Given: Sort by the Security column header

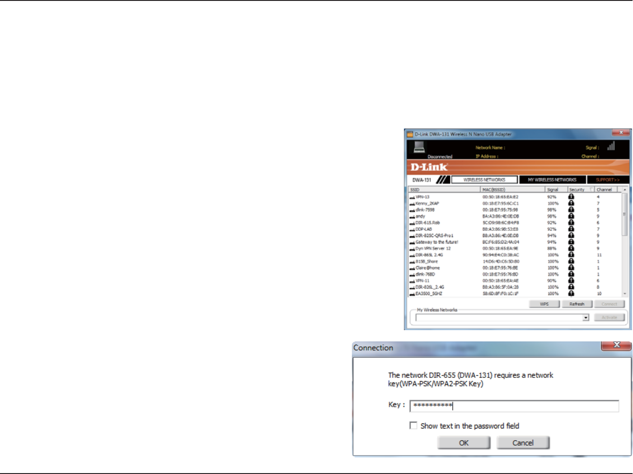Looking at the screenshot, I should tap(581, 189).
